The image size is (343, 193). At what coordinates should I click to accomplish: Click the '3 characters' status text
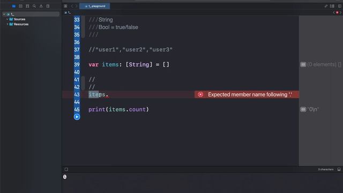click(x=326, y=169)
